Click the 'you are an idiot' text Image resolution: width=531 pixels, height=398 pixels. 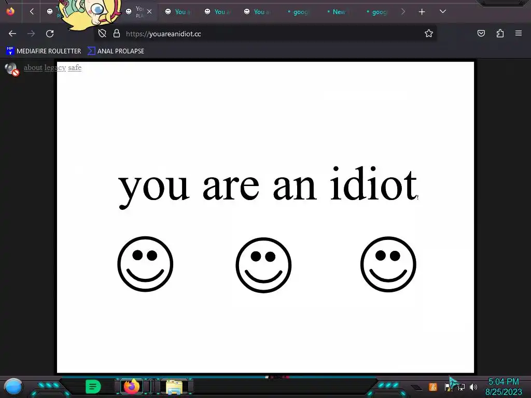click(x=268, y=187)
